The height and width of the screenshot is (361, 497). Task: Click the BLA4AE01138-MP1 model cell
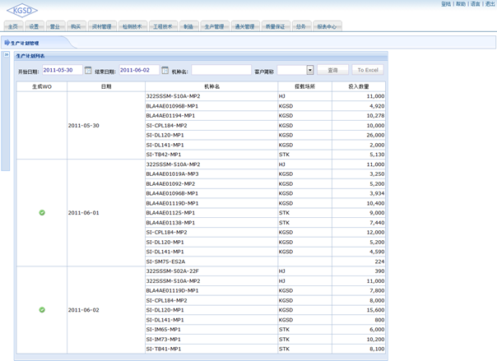211,223
